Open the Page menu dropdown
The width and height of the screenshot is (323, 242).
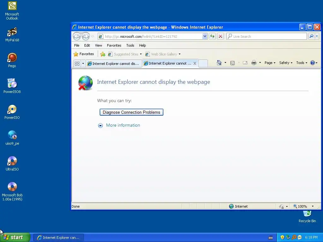270,63
